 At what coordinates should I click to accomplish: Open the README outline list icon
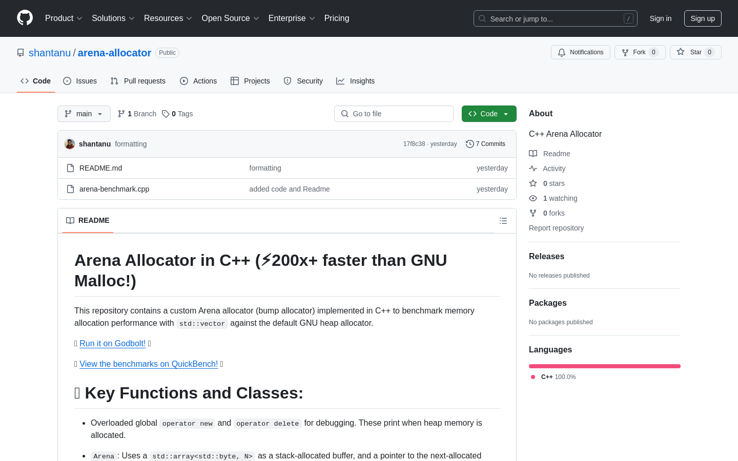coord(503,221)
